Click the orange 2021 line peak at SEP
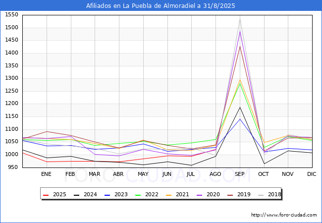The width and height of the screenshot is (322, 223). pyautogui.click(x=240, y=80)
